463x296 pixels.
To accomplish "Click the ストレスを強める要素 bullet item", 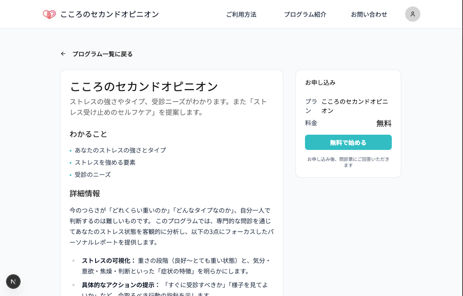I will pyautogui.click(x=105, y=162).
